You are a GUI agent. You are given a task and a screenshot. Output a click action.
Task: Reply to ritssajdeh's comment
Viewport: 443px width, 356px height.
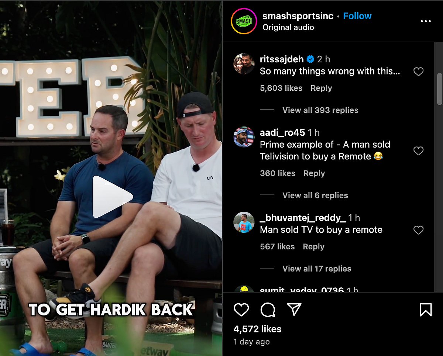pos(321,88)
